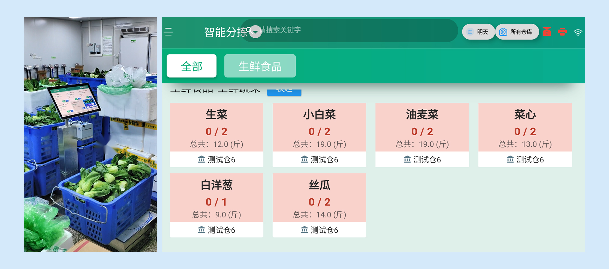Click the red scale icon
Image resolution: width=609 pixels, height=269 pixels.
tap(547, 32)
